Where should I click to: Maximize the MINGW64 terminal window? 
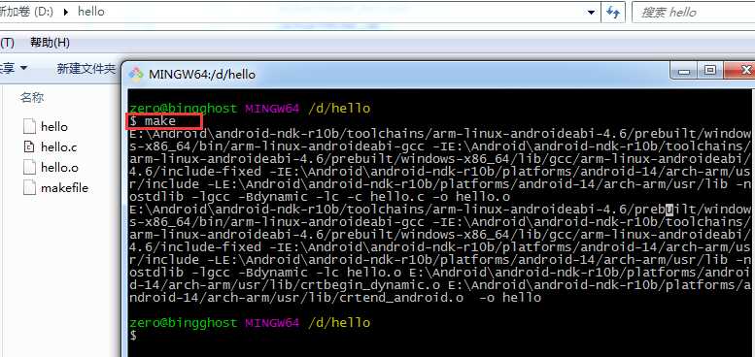pyautogui.click(x=709, y=71)
